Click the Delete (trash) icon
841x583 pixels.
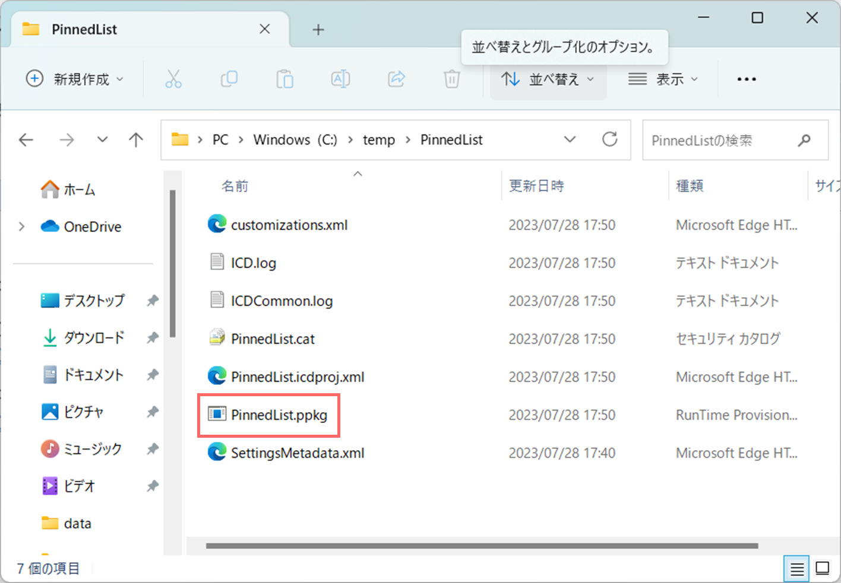coord(452,78)
